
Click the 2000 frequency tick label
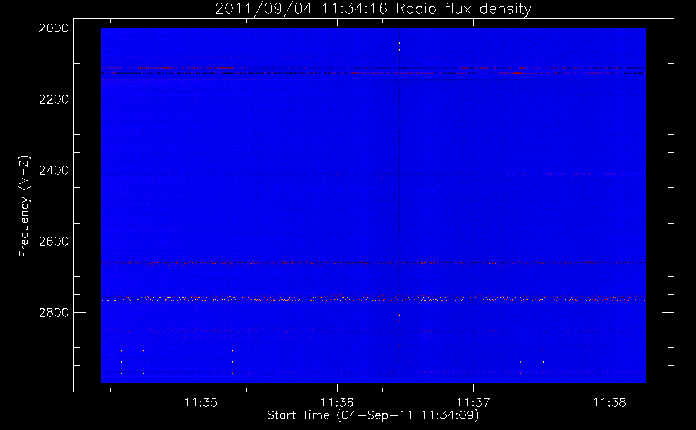pos(54,28)
